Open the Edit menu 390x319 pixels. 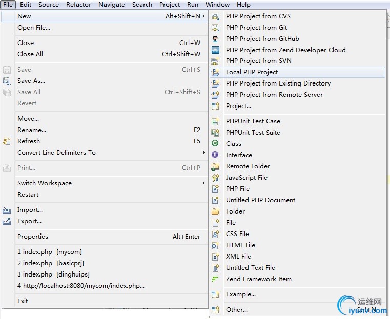pyautogui.click(x=26, y=5)
